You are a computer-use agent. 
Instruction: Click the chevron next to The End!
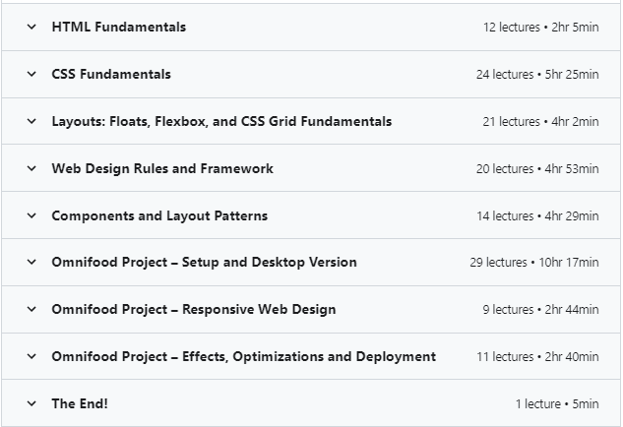click(31, 404)
